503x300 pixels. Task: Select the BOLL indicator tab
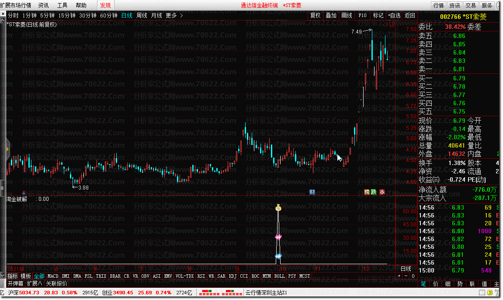coord(279,276)
